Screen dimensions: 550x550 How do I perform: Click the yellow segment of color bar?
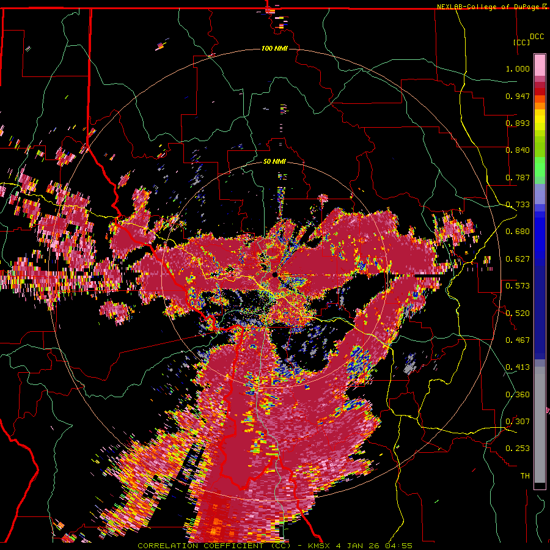540,120
